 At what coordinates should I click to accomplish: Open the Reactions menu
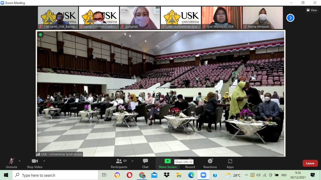(210, 163)
